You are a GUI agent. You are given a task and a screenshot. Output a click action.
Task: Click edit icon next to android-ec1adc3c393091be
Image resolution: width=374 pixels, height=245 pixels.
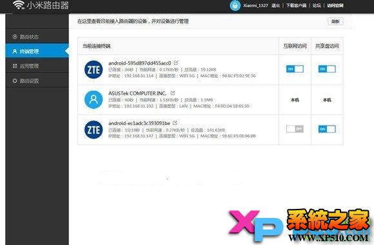tap(175, 123)
